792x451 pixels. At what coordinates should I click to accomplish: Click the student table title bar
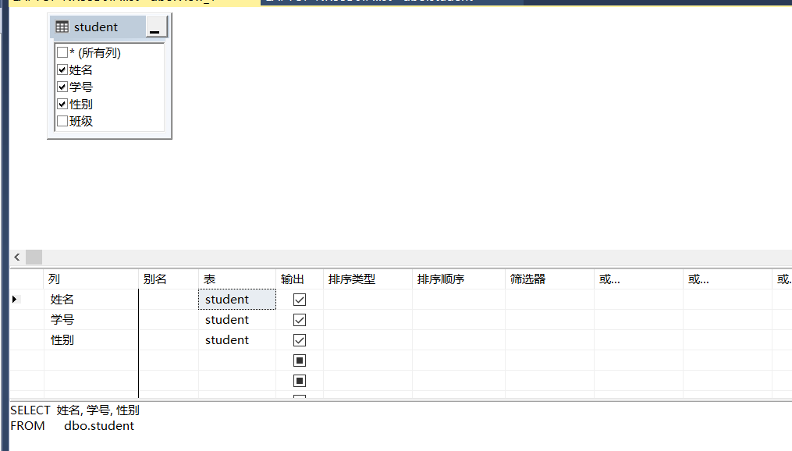[98, 27]
